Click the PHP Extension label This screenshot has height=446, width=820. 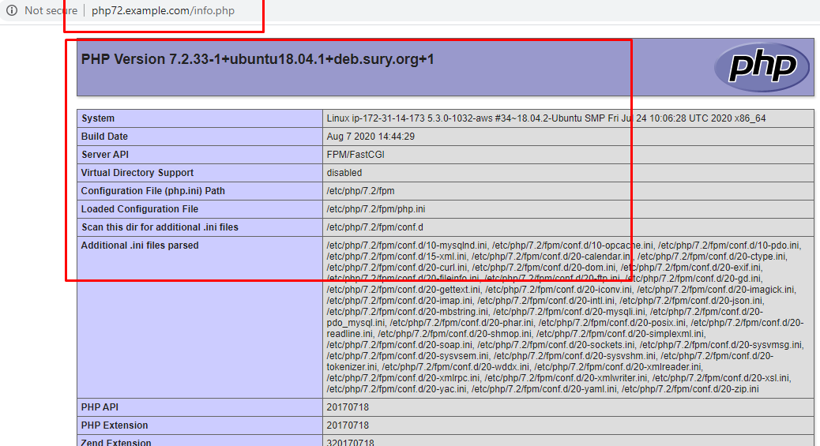click(115, 425)
